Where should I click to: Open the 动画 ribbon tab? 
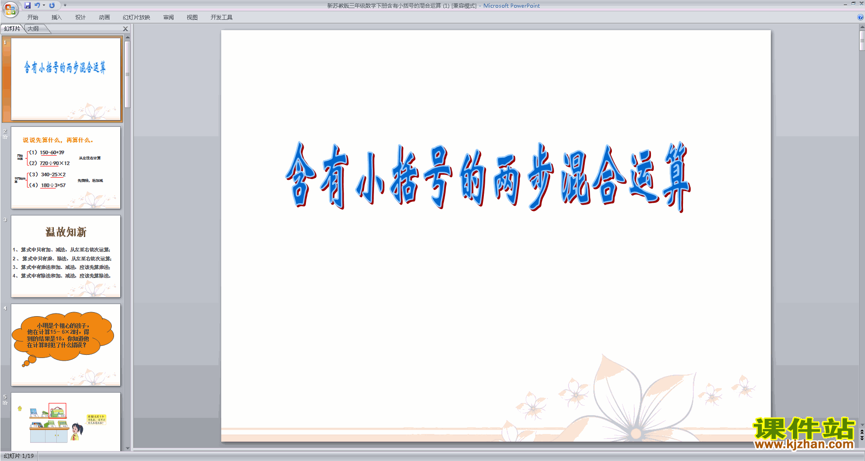click(x=105, y=18)
